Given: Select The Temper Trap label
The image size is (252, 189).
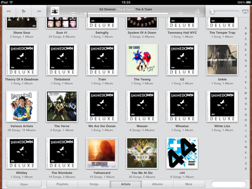Looking at the screenshot, I should (222, 33).
